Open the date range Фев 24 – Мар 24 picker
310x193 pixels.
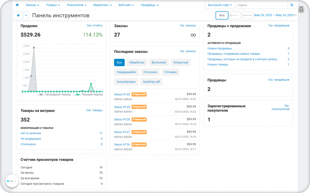tap(275, 15)
